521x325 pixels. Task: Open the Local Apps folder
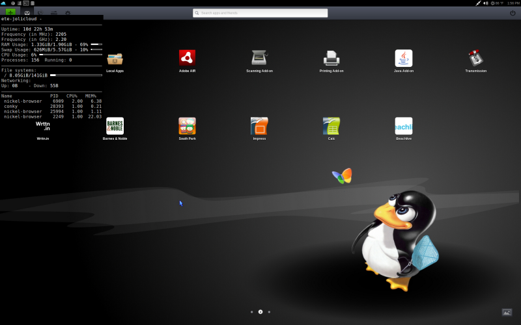pyautogui.click(x=115, y=59)
